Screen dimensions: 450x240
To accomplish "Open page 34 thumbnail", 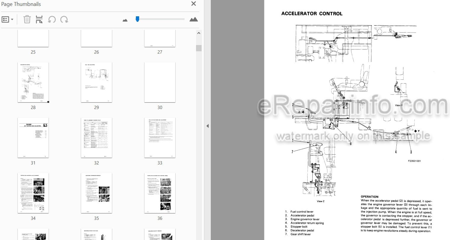I will (x=33, y=193).
